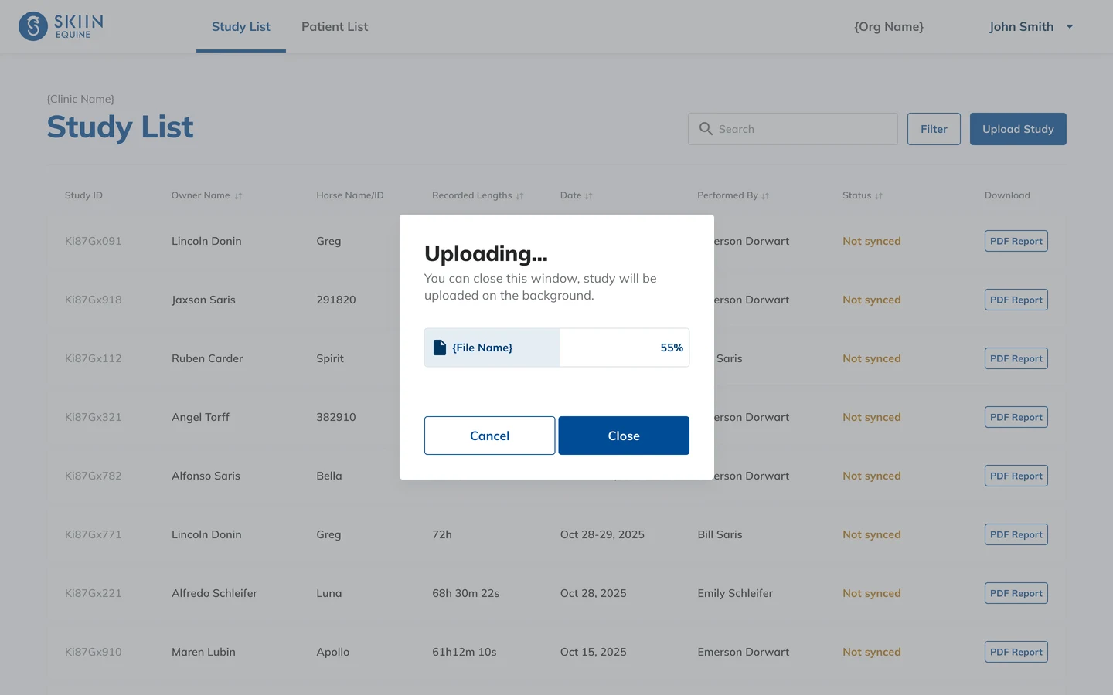
Task: Download PDF Report for Ki87Gx091
Action: point(1016,241)
